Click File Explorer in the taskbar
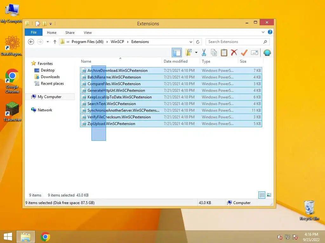The width and height of the screenshot is (325, 243). coord(26,237)
